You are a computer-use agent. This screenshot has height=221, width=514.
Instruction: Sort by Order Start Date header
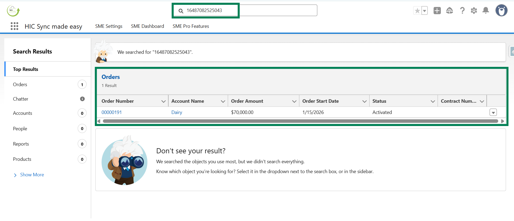321,101
